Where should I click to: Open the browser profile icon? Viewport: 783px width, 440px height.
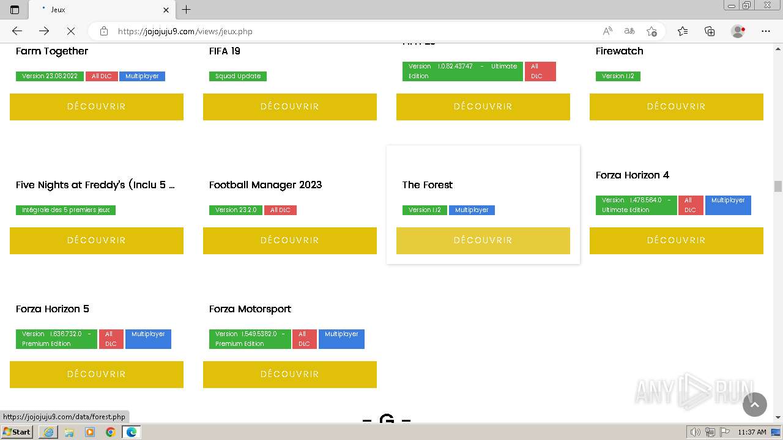point(738,31)
